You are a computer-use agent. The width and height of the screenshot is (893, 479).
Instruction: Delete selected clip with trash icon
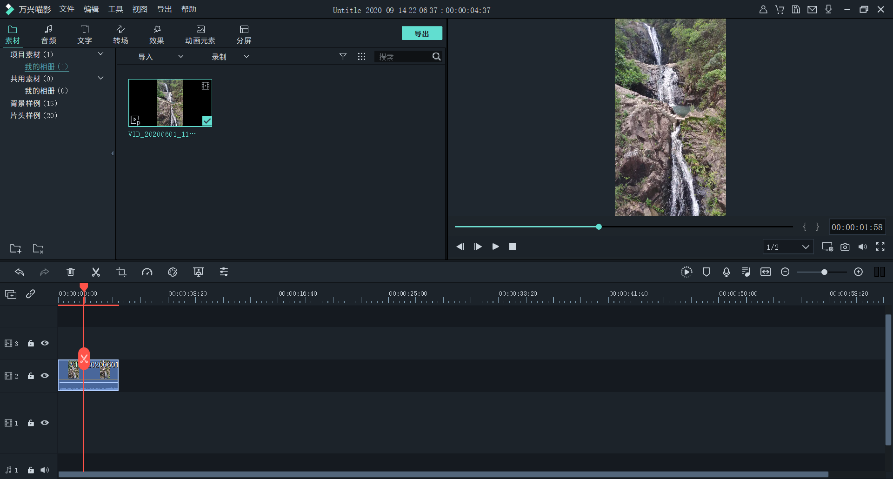[x=71, y=272]
